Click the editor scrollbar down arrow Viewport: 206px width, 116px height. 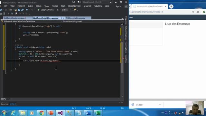coord(122,96)
